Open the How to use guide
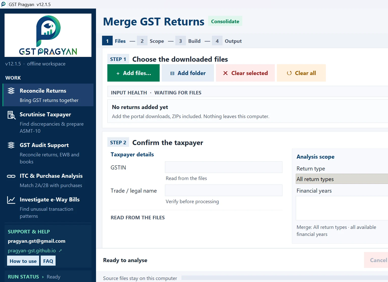The width and height of the screenshot is (388, 282). click(x=23, y=261)
